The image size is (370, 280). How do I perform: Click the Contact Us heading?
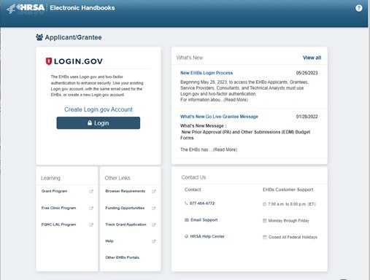point(193,177)
